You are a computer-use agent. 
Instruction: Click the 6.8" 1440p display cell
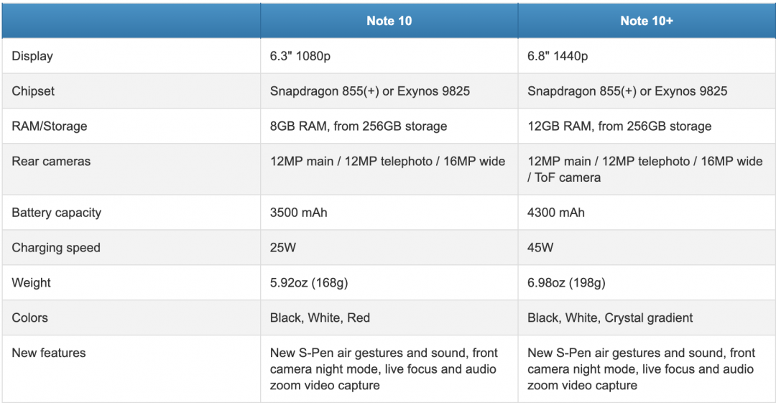[558, 56]
